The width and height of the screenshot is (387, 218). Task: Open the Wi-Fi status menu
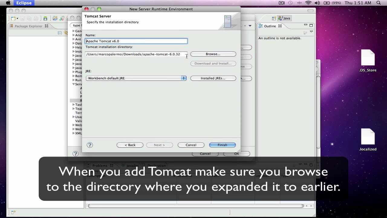point(308,3)
